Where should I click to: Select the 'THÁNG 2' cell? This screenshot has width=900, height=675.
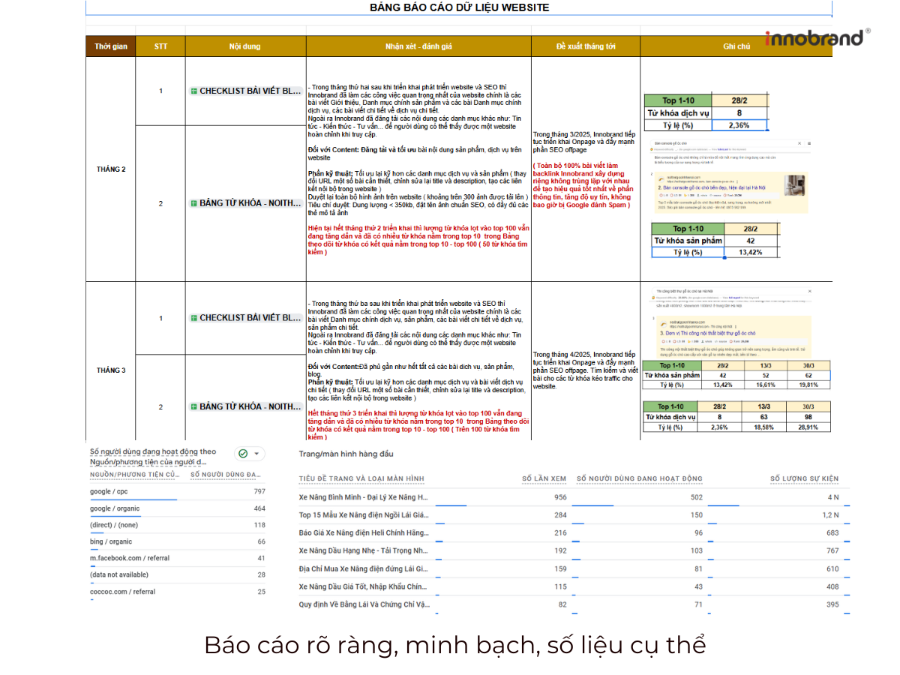pos(111,169)
